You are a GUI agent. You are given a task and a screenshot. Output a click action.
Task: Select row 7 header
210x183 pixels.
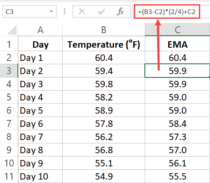pos(9,123)
